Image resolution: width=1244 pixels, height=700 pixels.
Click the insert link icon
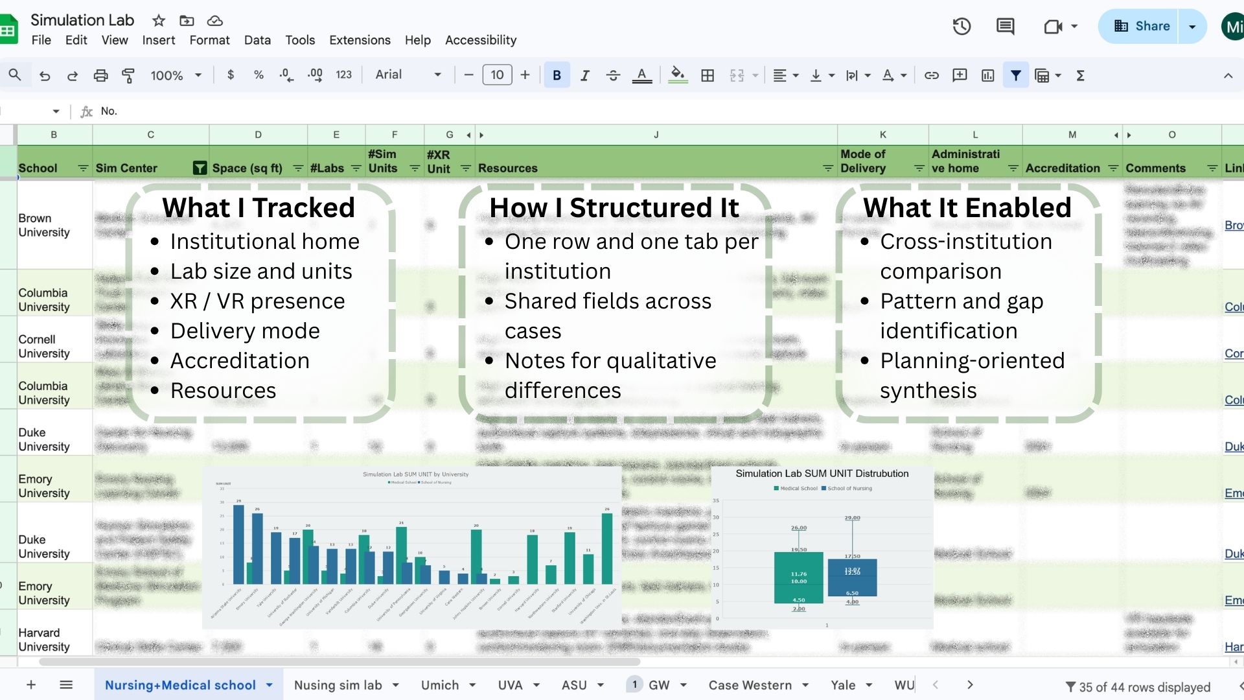click(x=931, y=75)
